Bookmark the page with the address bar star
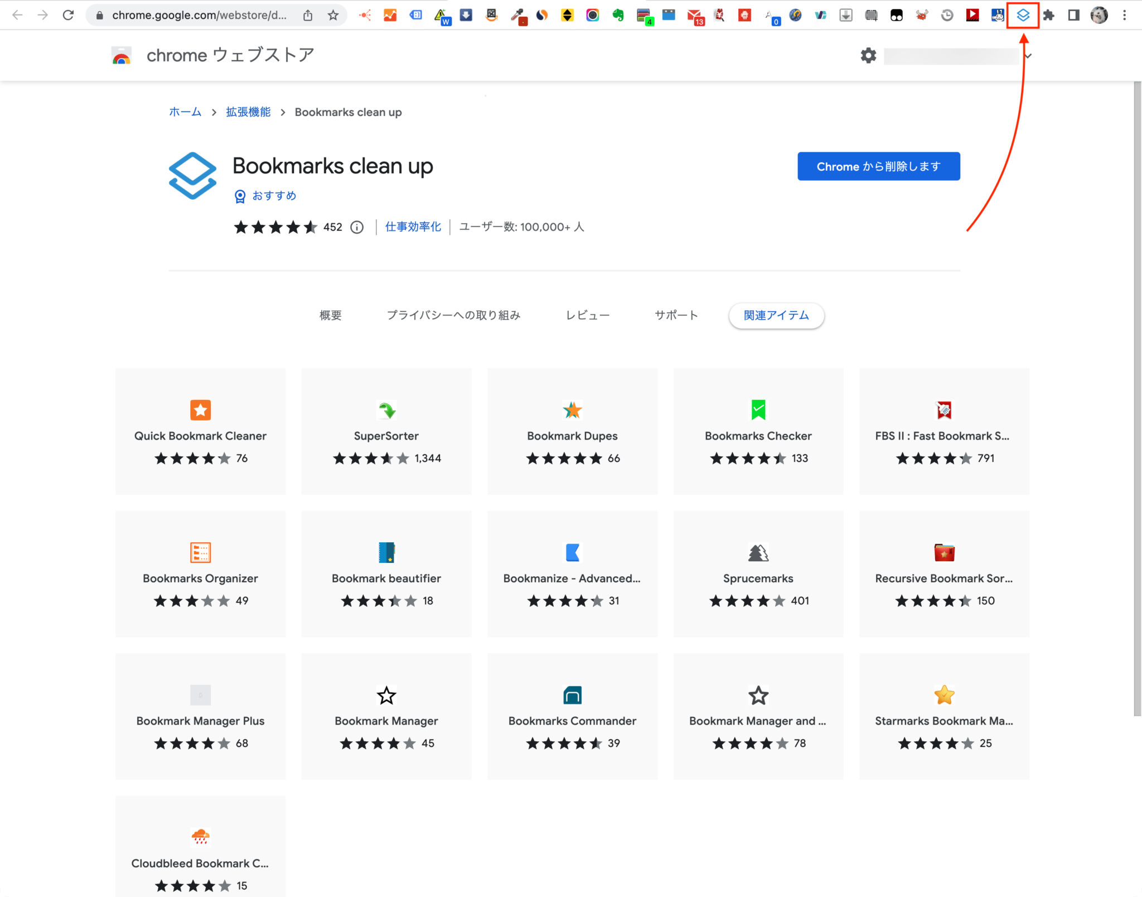The height and width of the screenshot is (897, 1142). pos(333,15)
